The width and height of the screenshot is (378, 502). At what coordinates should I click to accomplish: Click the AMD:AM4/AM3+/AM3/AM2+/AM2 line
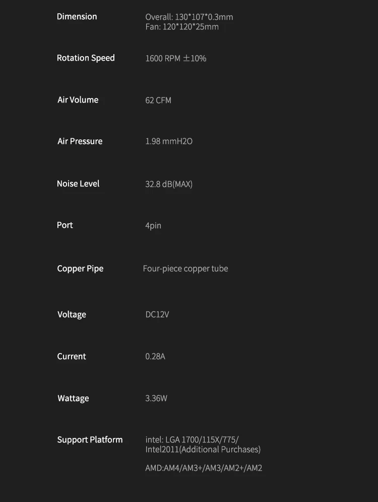coord(204,468)
